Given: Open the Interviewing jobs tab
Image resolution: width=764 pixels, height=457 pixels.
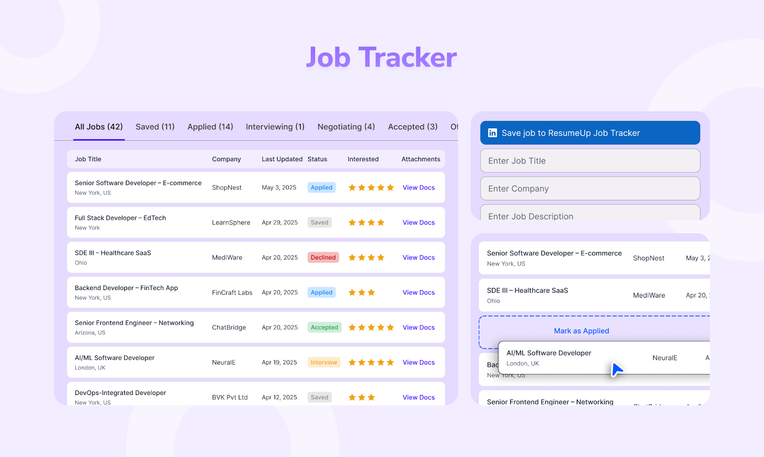Looking at the screenshot, I should coord(275,126).
